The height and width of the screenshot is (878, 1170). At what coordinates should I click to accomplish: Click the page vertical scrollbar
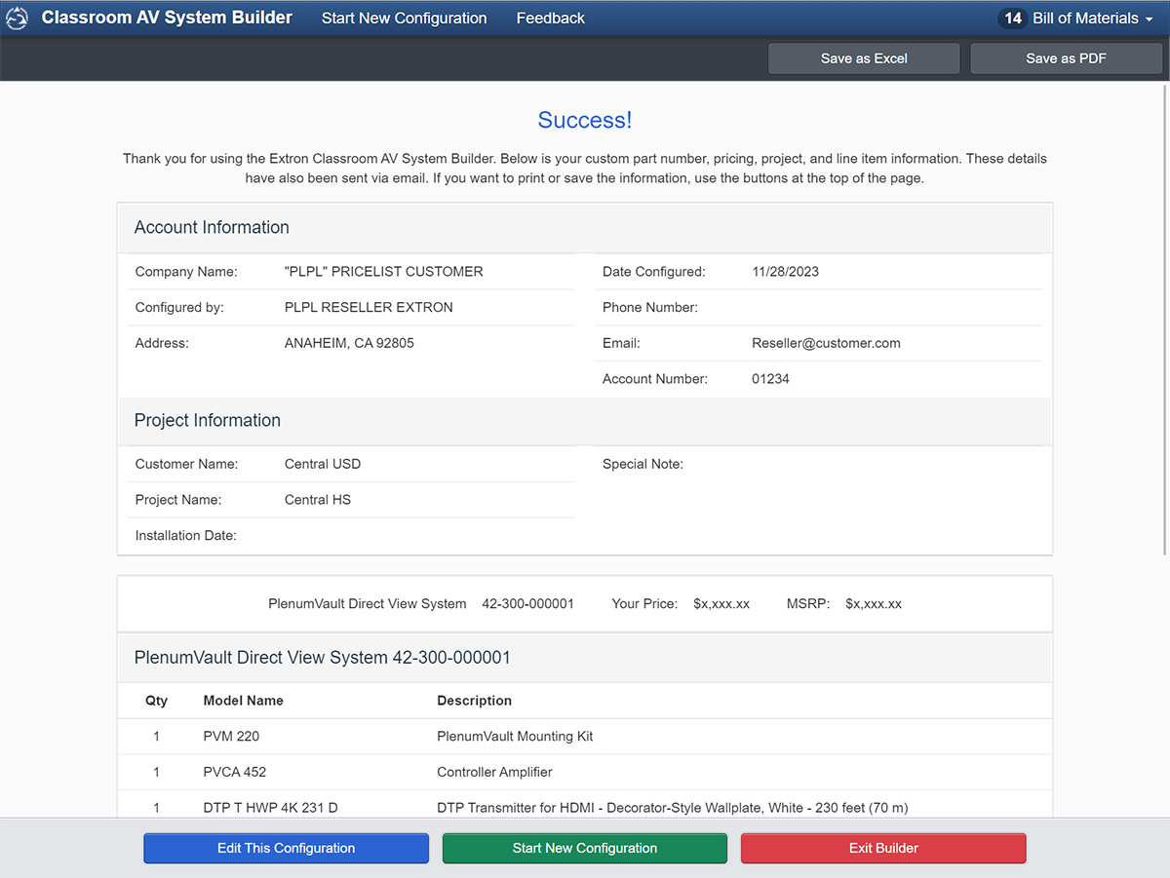click(x=1164, y=322)
